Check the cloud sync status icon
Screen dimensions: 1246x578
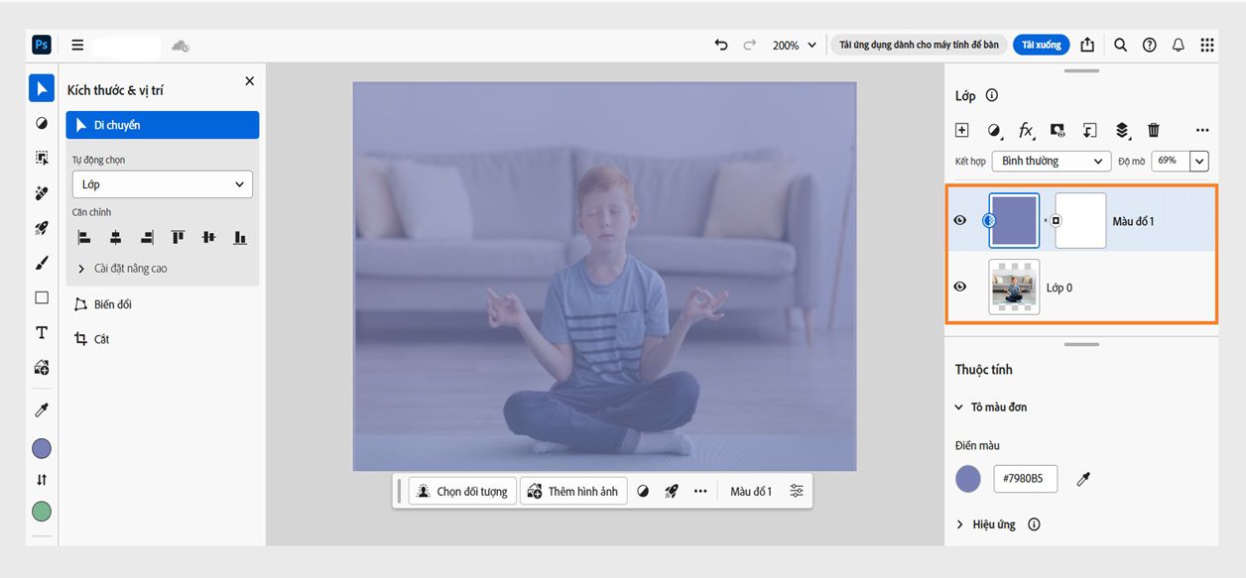[x=180, y=46]
